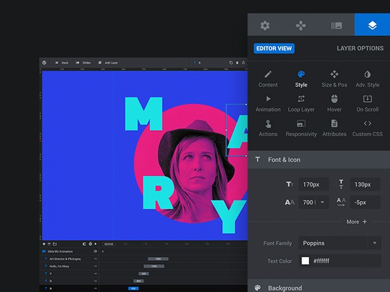Screen dimensions: 390x292
Task: Open the Loop Layer section
Action: click(x=301, y=104)
